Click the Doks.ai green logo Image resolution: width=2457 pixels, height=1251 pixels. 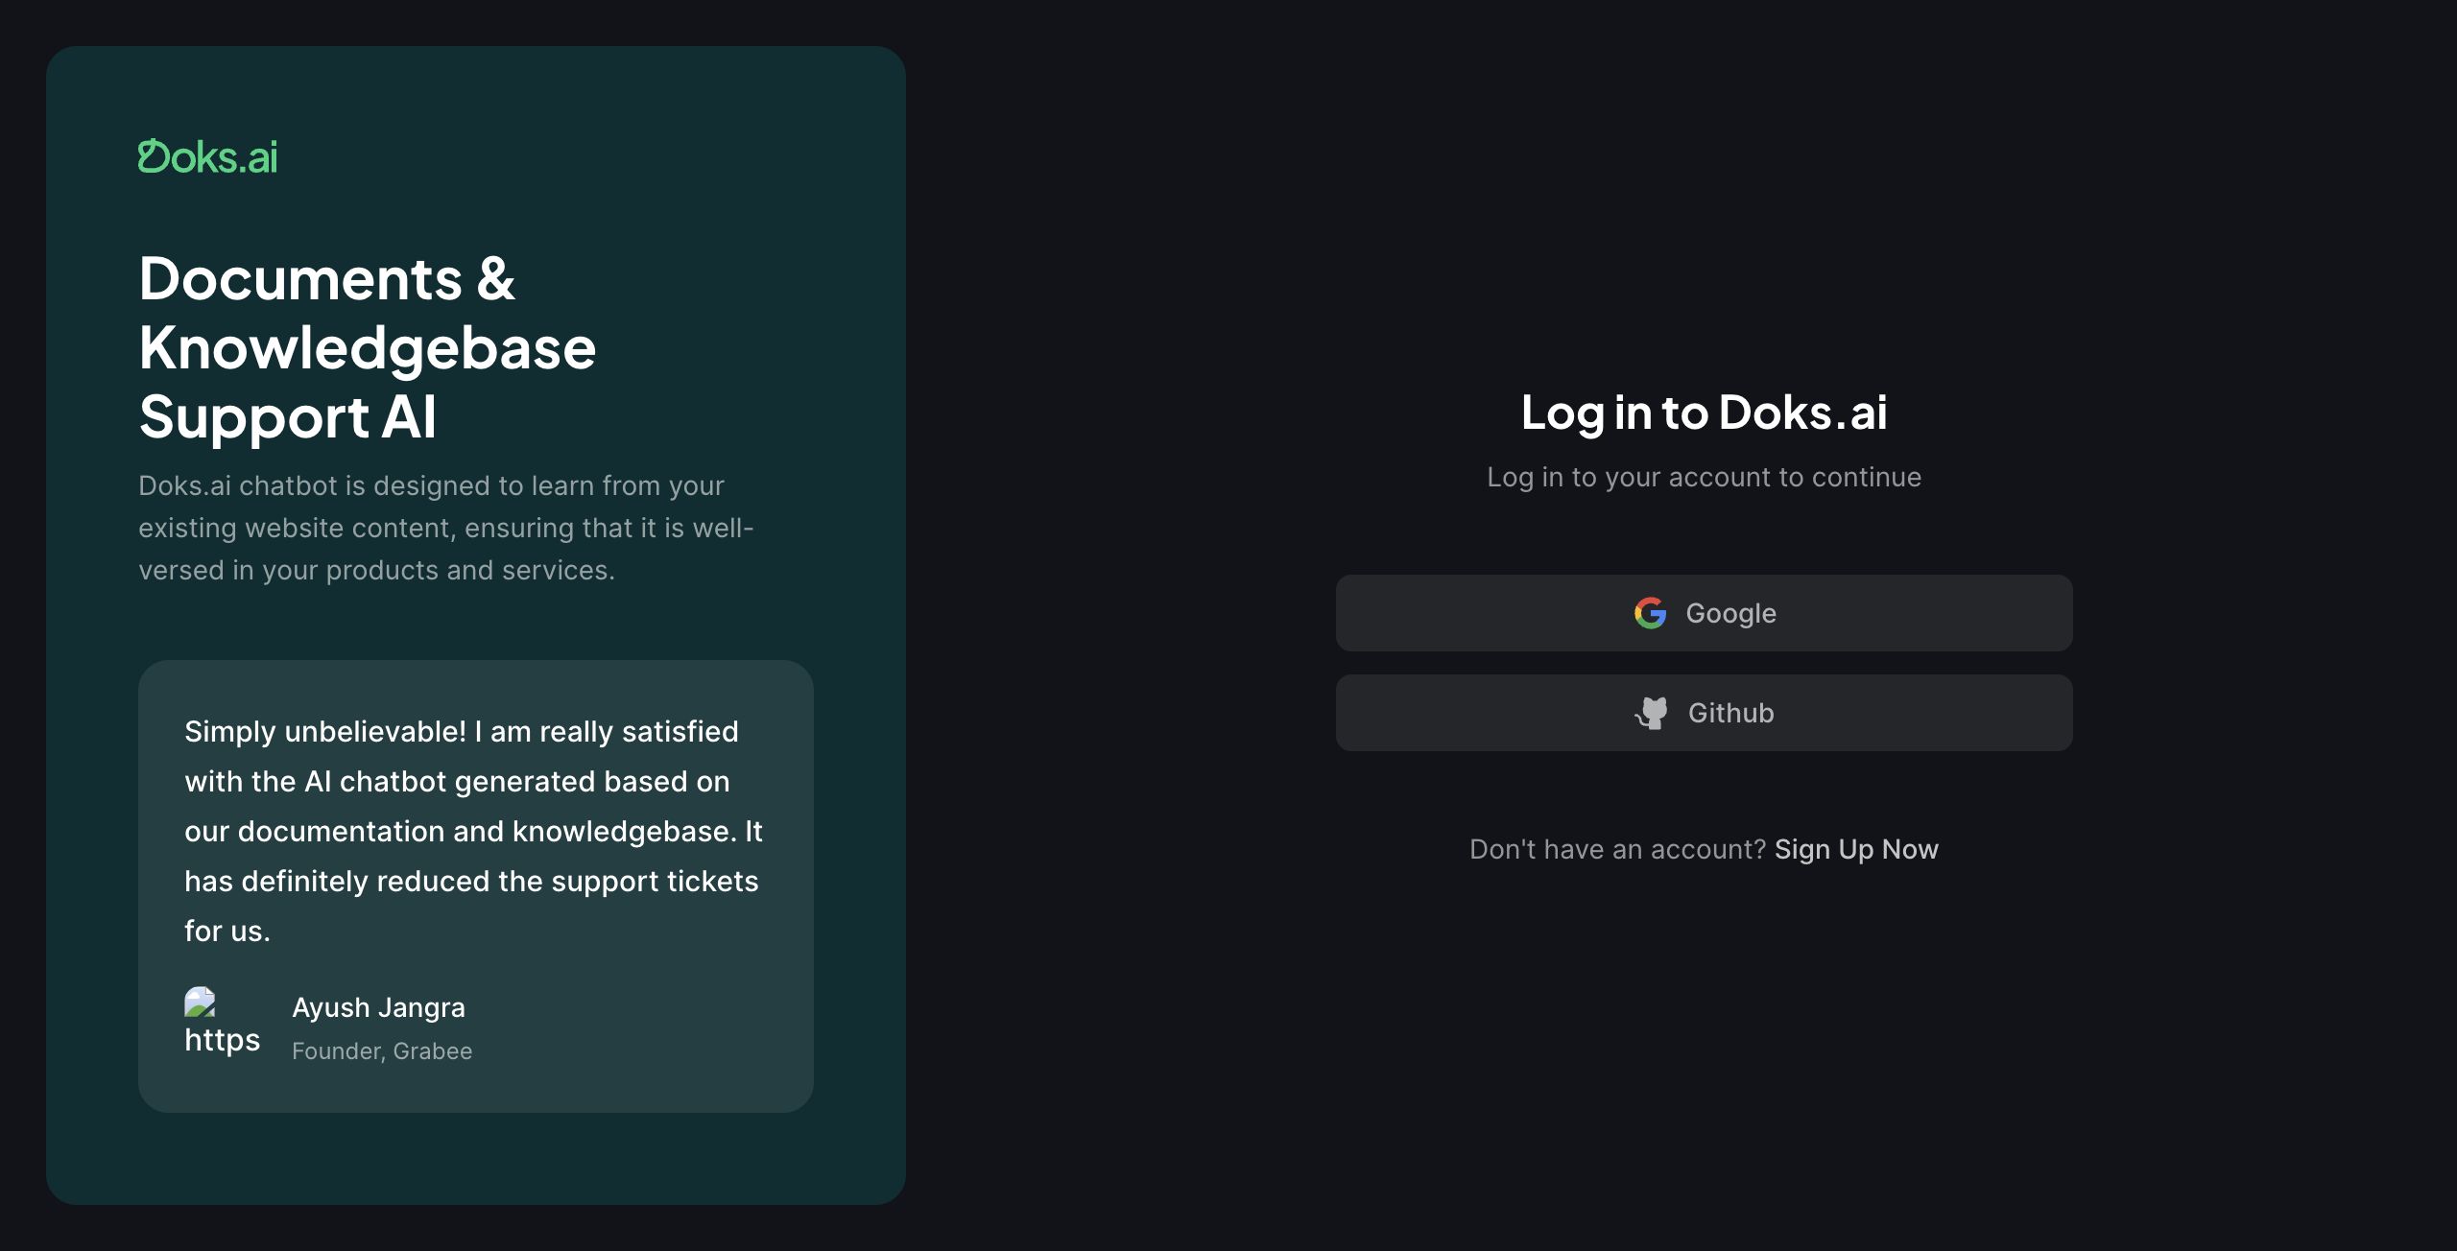coord(207,157)
